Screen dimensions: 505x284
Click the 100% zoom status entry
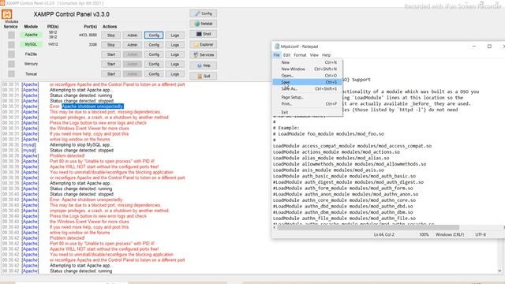(424, 235)
